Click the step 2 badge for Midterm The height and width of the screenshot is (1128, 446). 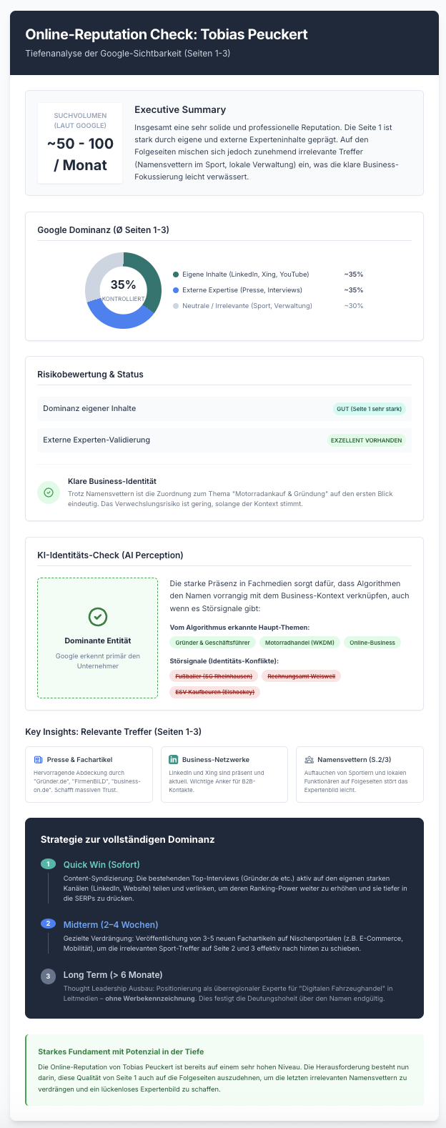coord(49,924)
